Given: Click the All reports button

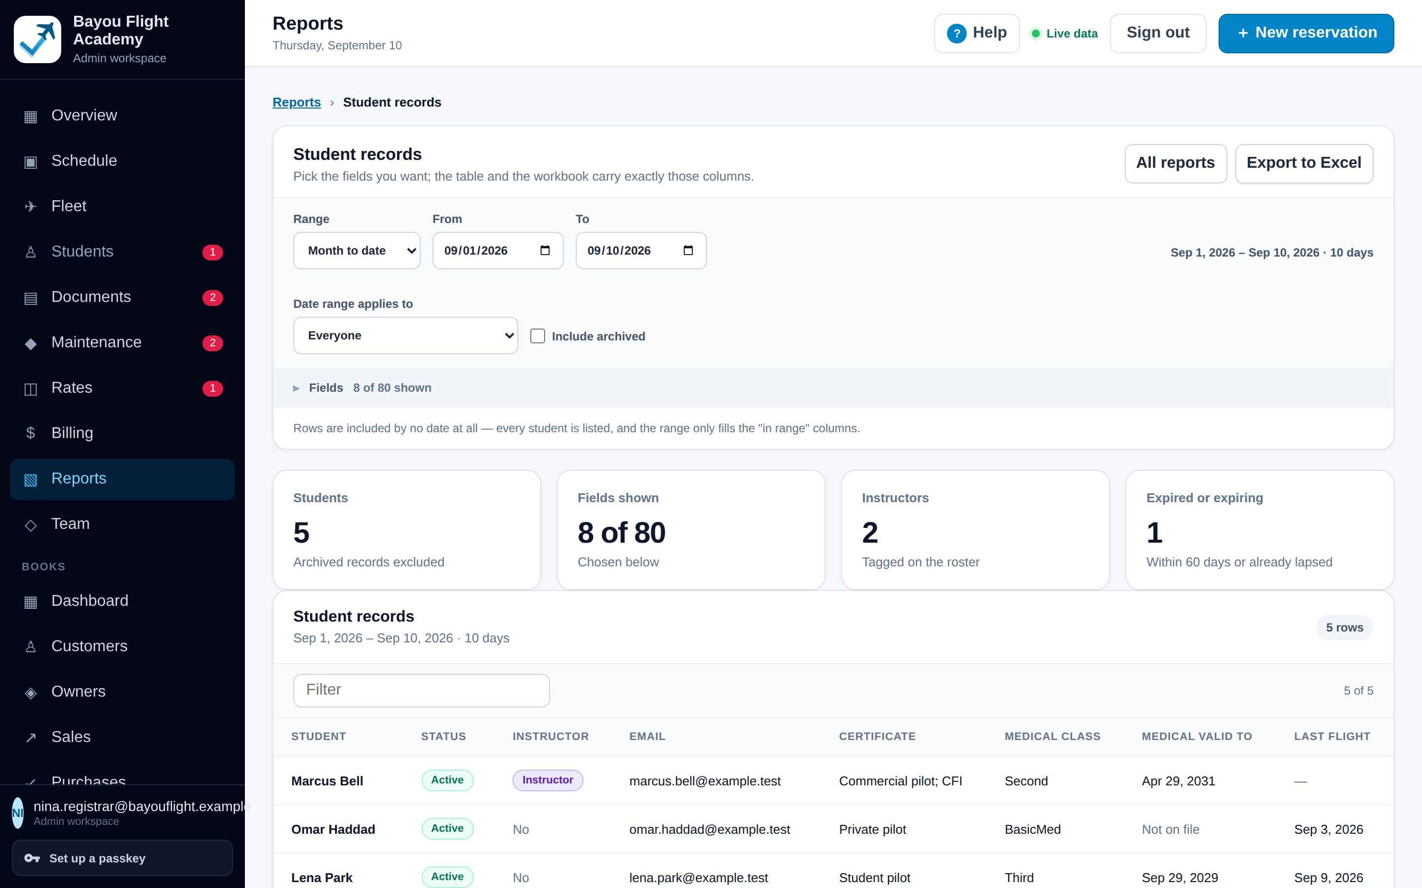Looking at the screenshot, I should 1175,163.
